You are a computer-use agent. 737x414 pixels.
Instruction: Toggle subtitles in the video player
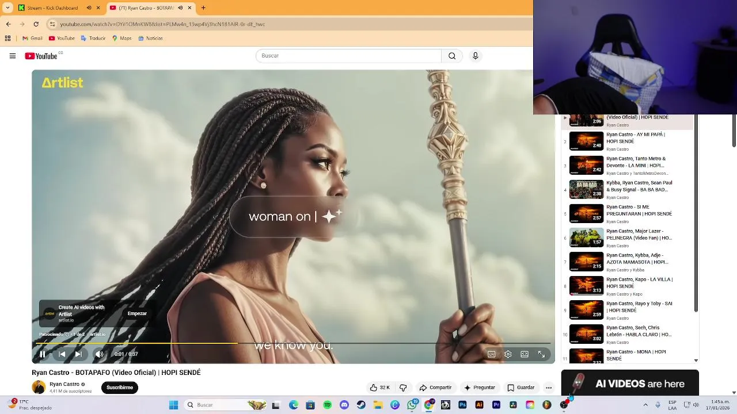(x=491, y=354)
